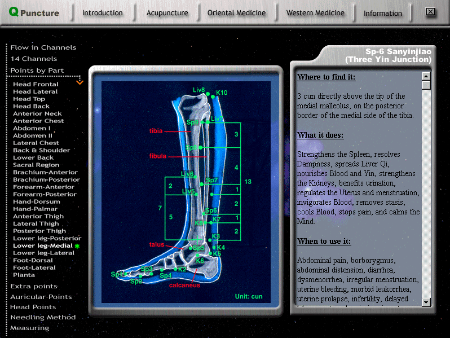Select Lower leg-Lateral in parts list
The height and width of the screenshot is (338, 450).
(43, 253)
